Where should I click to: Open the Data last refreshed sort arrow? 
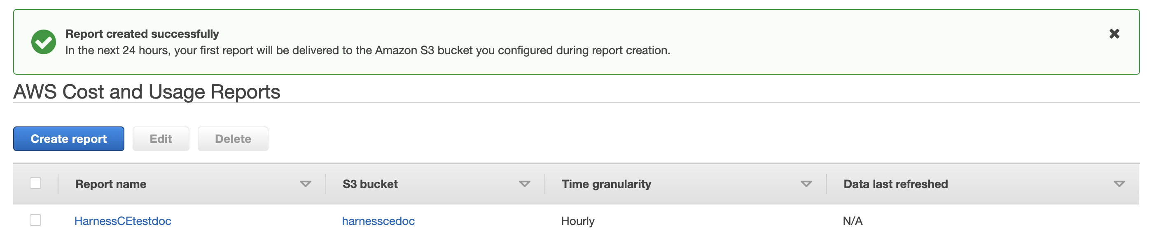(x=1119, y=184)
